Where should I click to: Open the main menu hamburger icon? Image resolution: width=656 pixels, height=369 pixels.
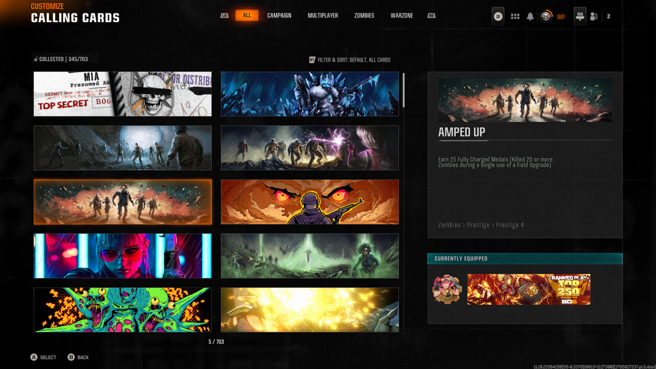[x=498, y=16]
